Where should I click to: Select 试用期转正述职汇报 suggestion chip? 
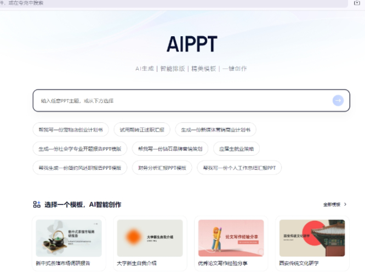142,130
